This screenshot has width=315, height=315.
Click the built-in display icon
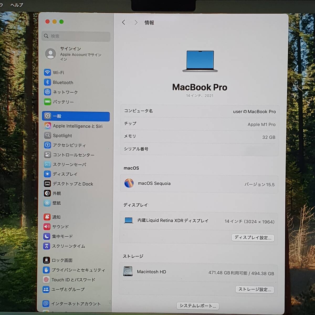tap(129, 220)
